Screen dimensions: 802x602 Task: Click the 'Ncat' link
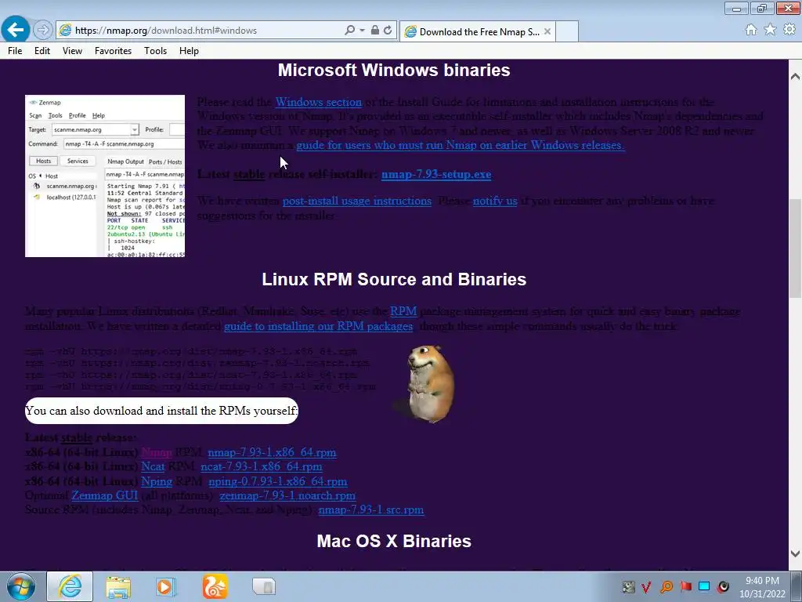click(153, 467)
